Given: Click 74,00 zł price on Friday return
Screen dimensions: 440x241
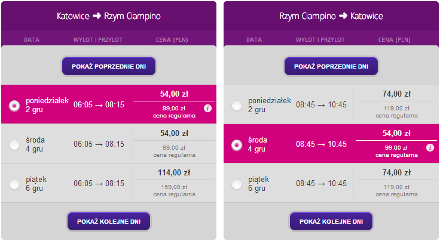Looking at the screenshot, I should (396, 172).
